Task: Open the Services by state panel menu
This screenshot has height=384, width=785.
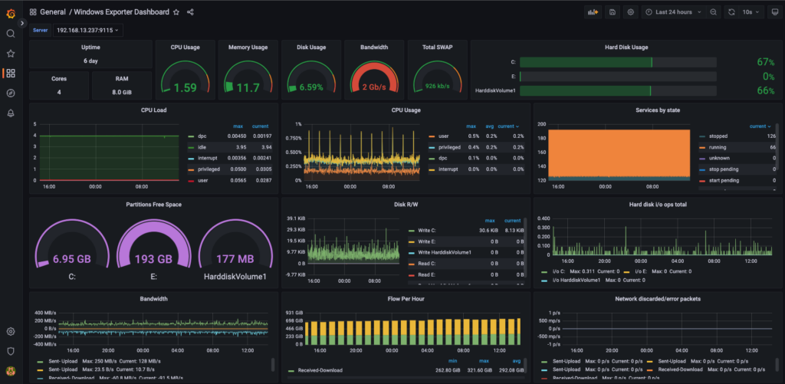Action: pyautogui.click(x=657, y=110)
